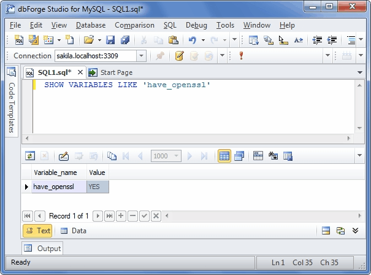
Task: Select the YES value cell
Action: point(98,187)
